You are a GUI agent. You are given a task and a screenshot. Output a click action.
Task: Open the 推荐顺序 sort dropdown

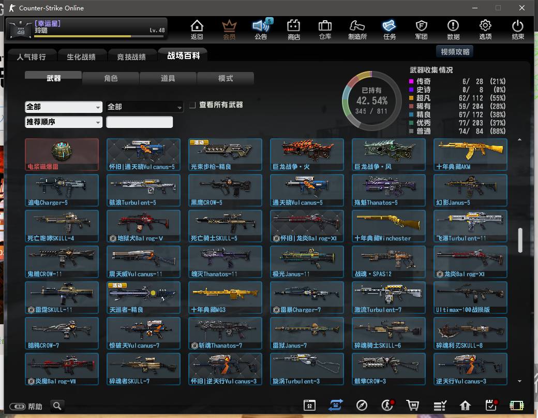(64, 122)
